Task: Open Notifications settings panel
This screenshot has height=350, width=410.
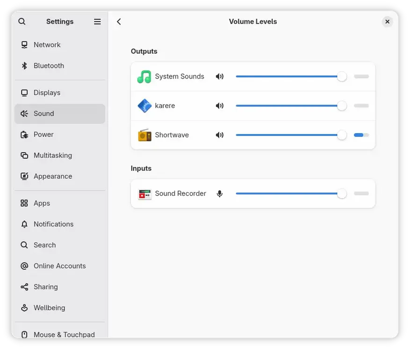Action: point(53,224)
